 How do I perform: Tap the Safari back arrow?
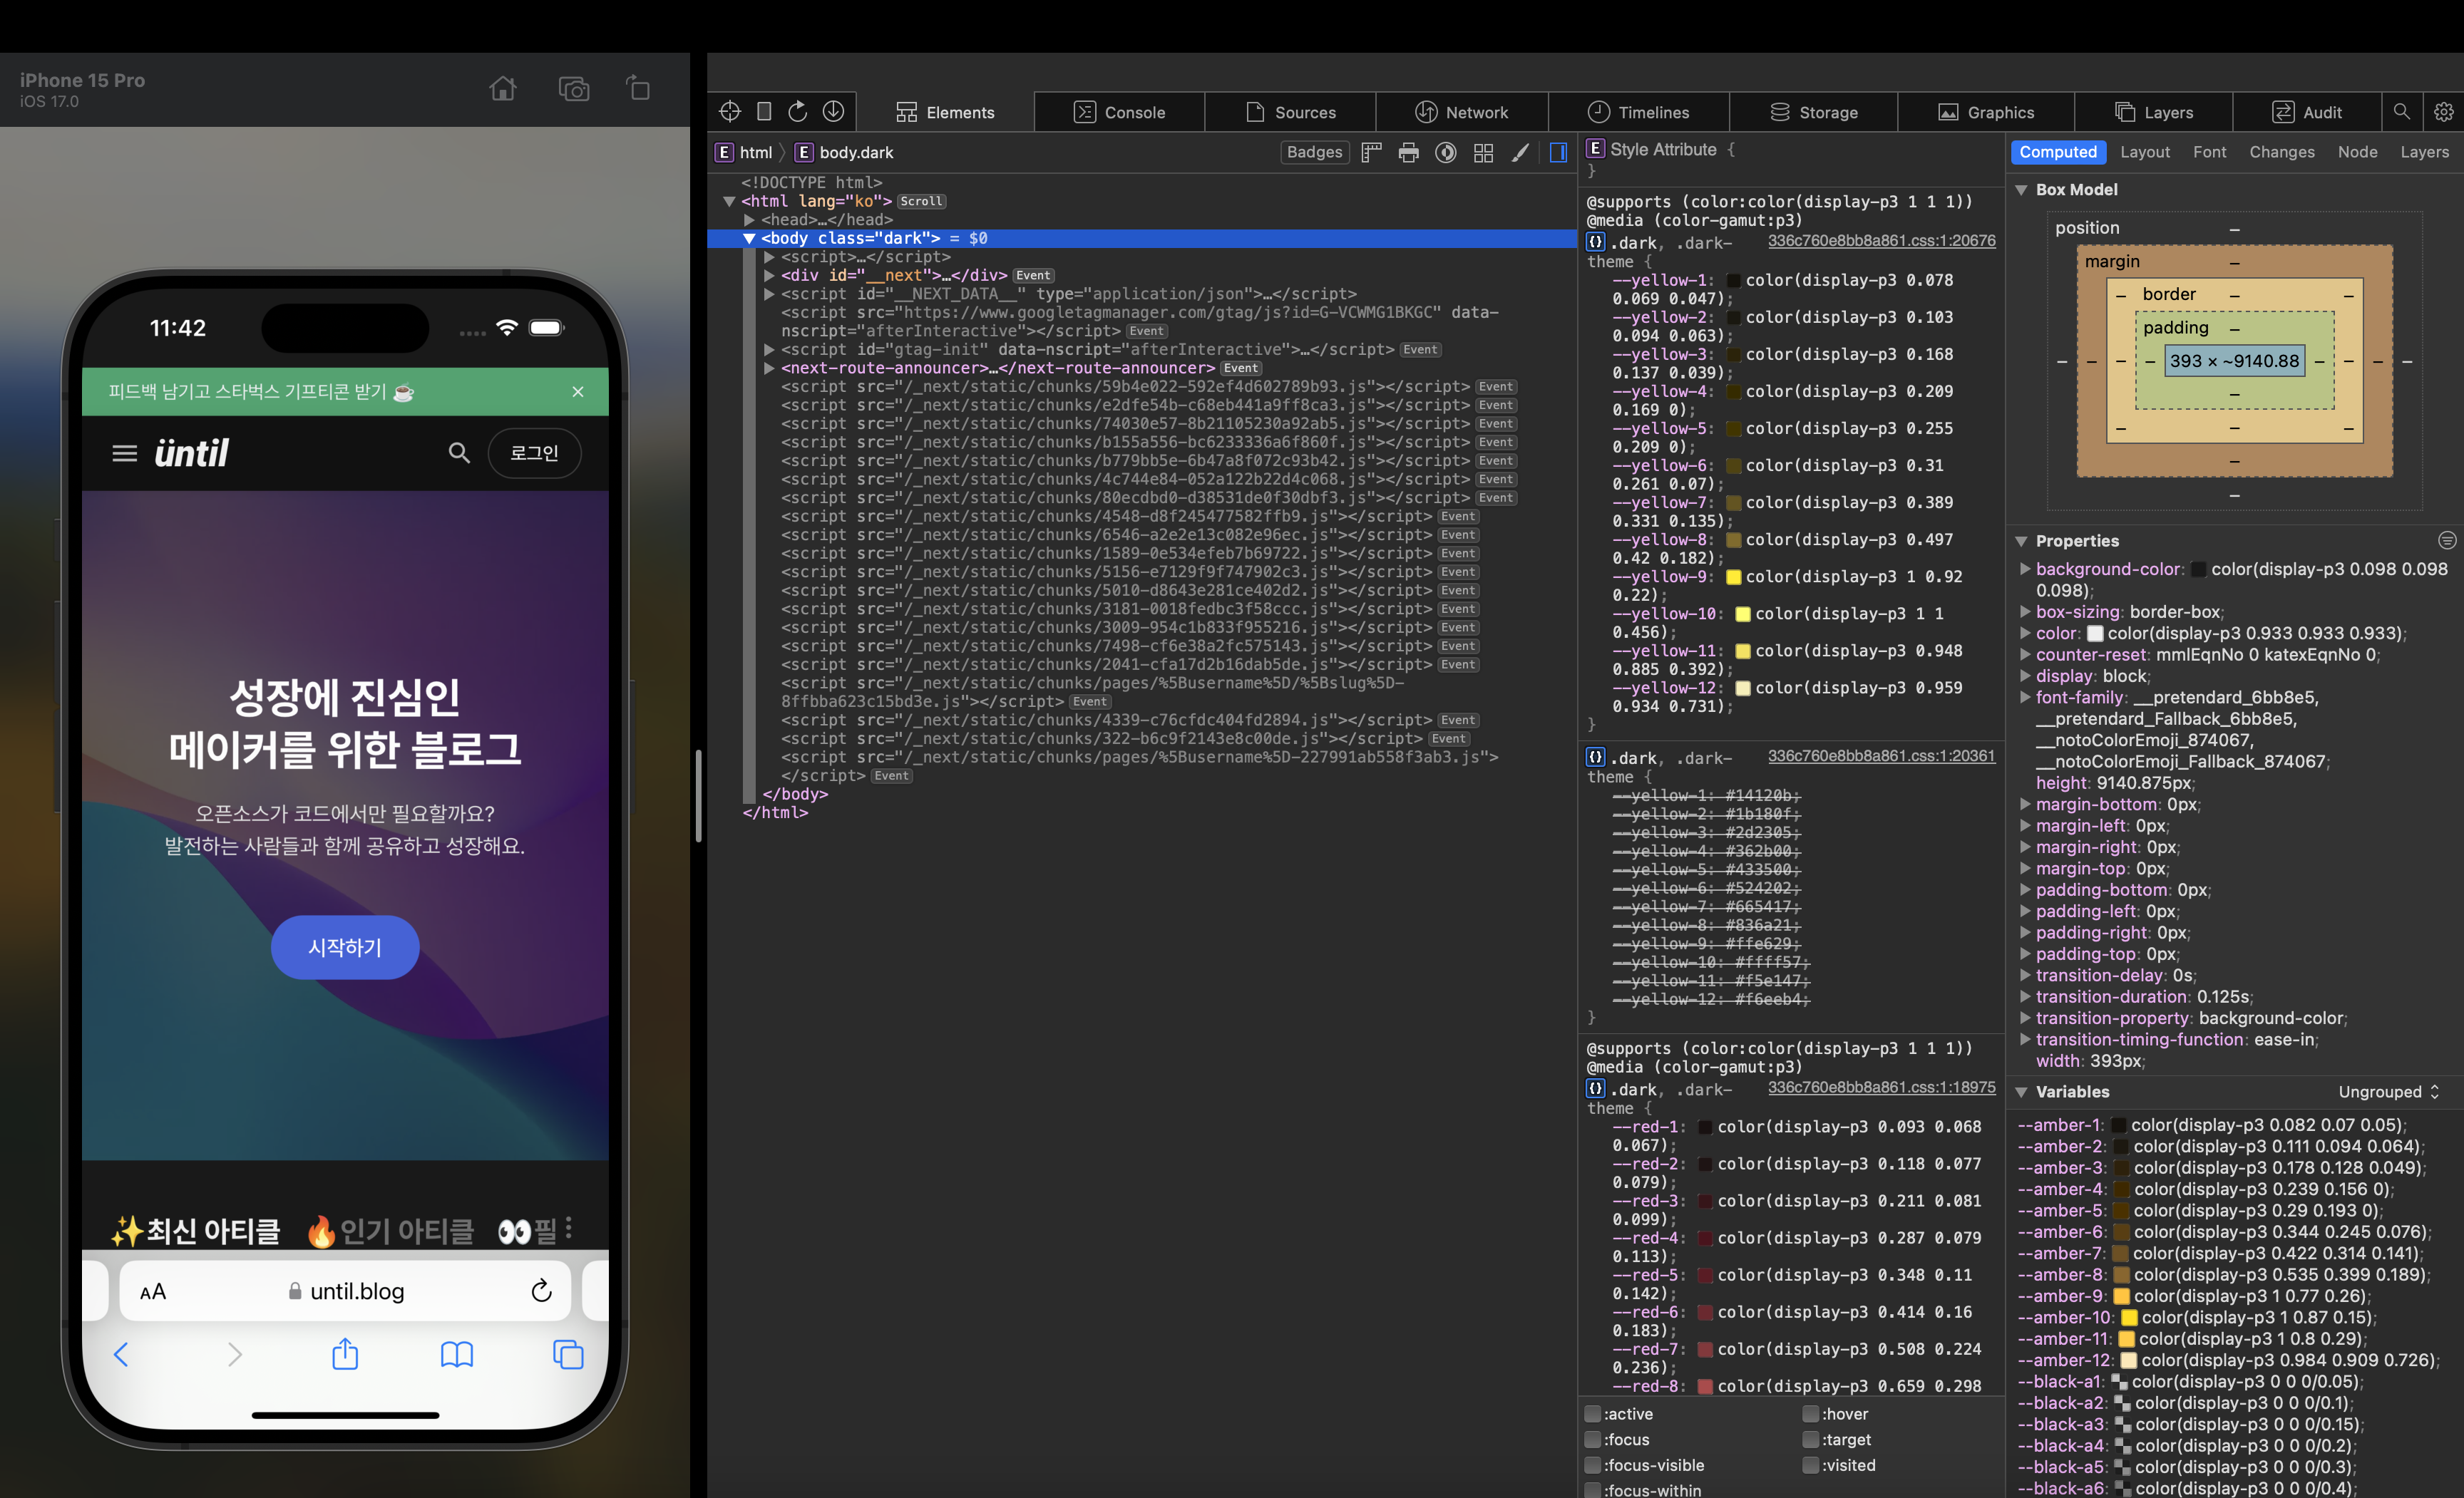click(121, 1355)
